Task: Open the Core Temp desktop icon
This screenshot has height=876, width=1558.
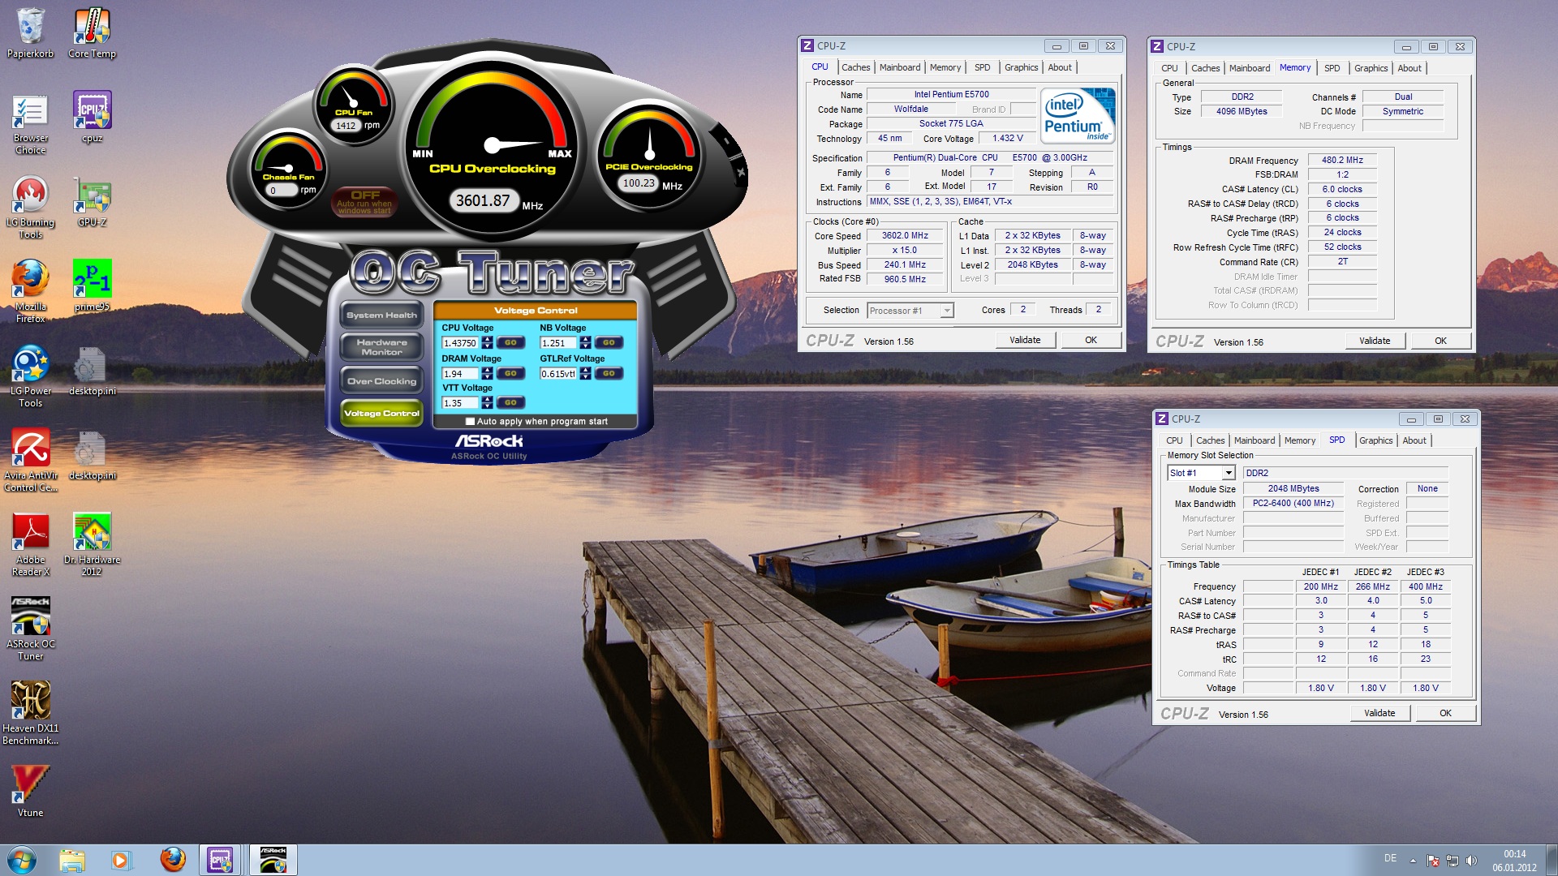Action: (x=92, y=33)
